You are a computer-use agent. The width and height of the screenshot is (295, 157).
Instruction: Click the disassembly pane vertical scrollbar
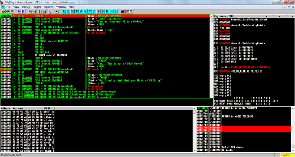tap(212, 56)
